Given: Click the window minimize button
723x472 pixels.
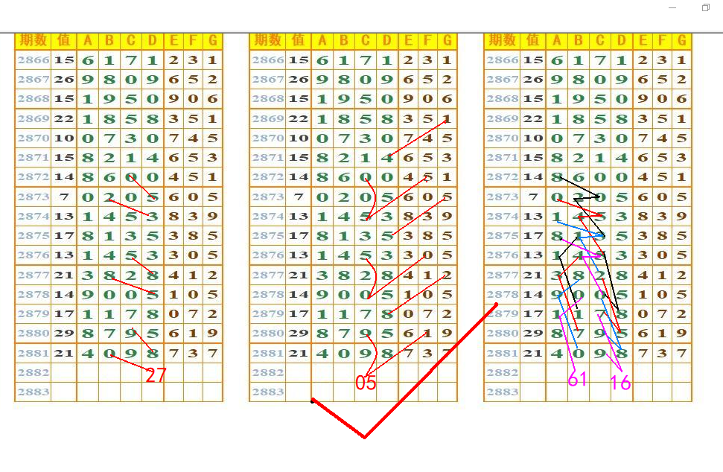Looking at the screenshot, I should 672,8.
